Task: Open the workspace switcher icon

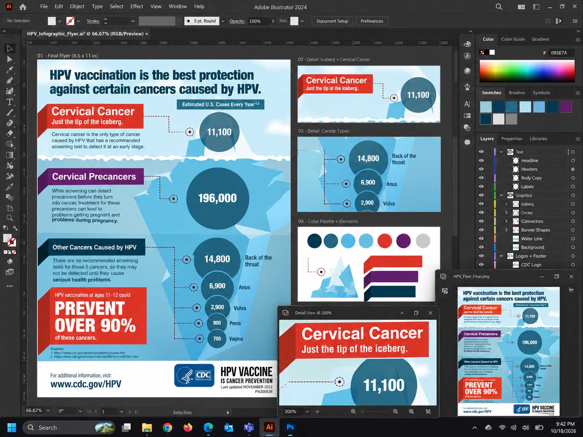Action: [x=536, y=7]
